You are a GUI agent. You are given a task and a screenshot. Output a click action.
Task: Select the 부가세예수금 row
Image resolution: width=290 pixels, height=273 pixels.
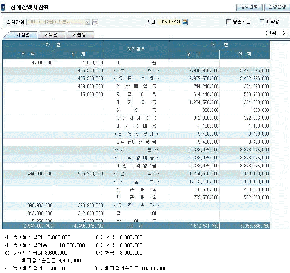pos(136,118)
